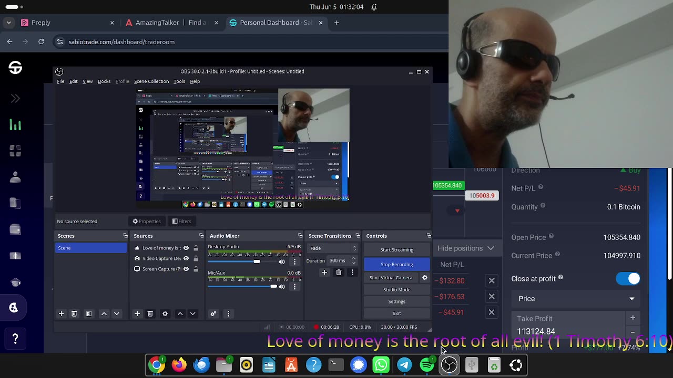This screenshot has width=673, height=378.
Task: Remove selected scene with trash icon
Action: point(74,313)
